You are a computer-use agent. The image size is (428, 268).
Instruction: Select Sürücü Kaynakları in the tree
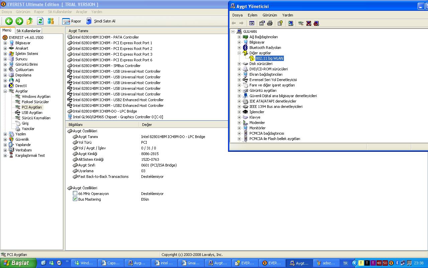coord(36,118)
